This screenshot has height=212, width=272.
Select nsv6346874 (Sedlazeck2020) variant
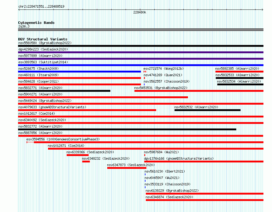[169, 197]
